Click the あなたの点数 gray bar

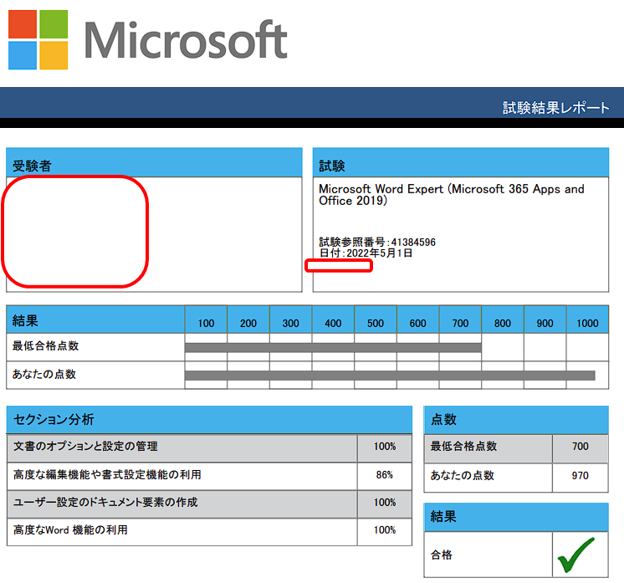[x=389, y=376]
